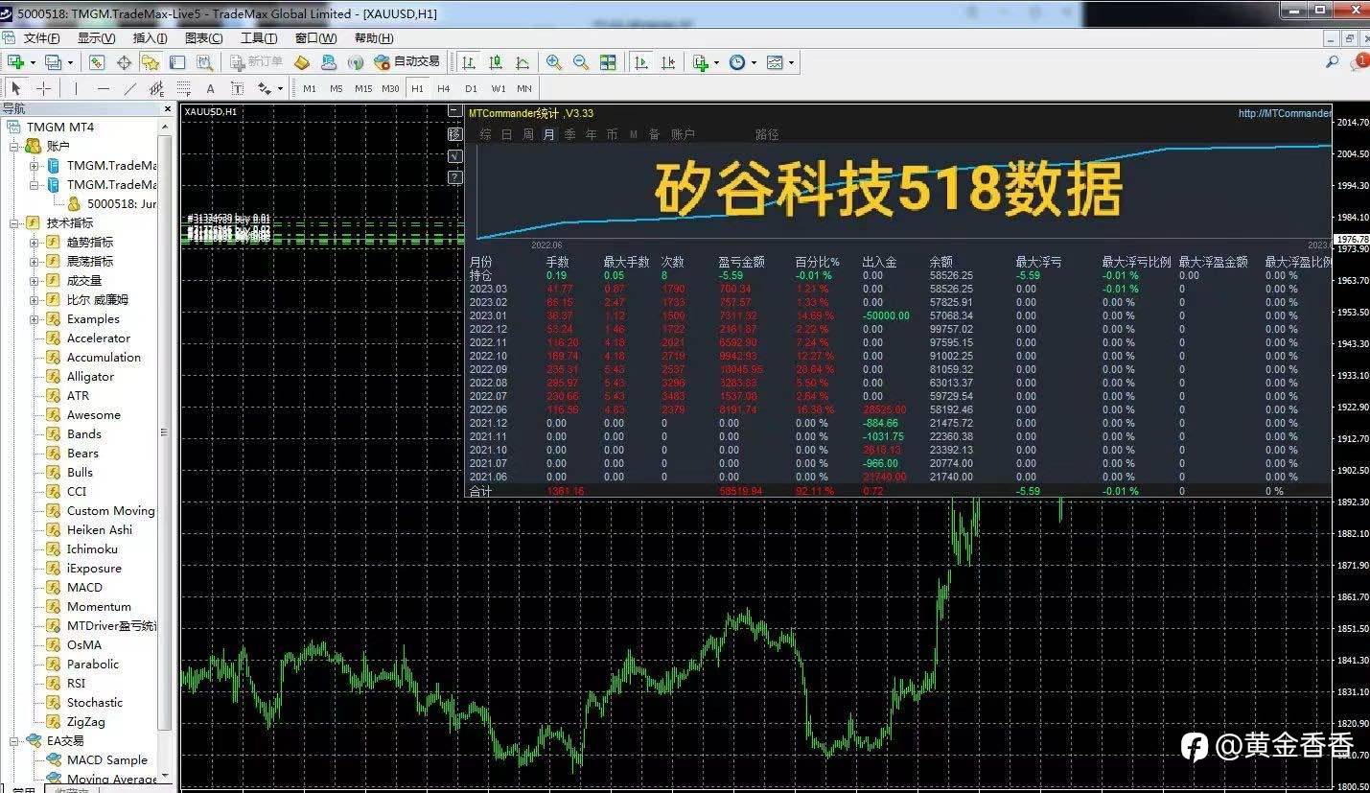Open the 帮助(H) menu

374,38
